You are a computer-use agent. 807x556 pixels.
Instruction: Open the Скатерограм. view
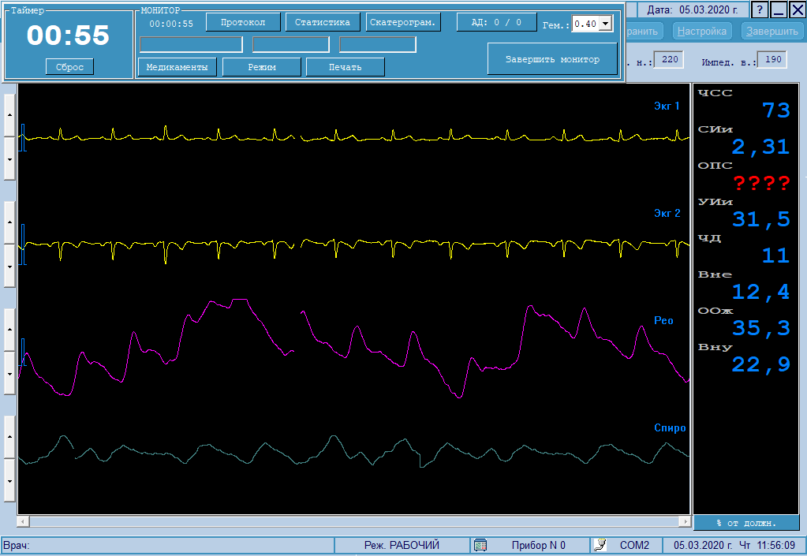point(403,22)
